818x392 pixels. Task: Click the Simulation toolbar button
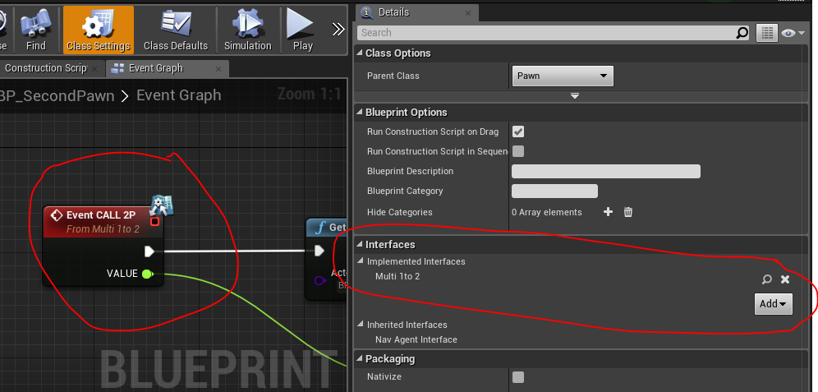(x=247, y=29)
